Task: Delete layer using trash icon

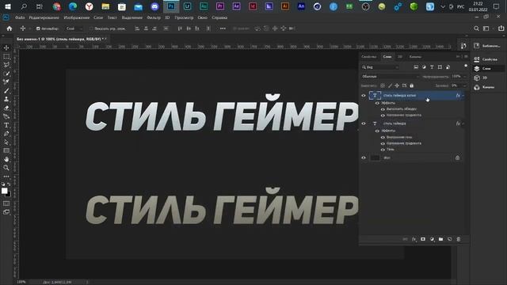Action: [459, 239]
